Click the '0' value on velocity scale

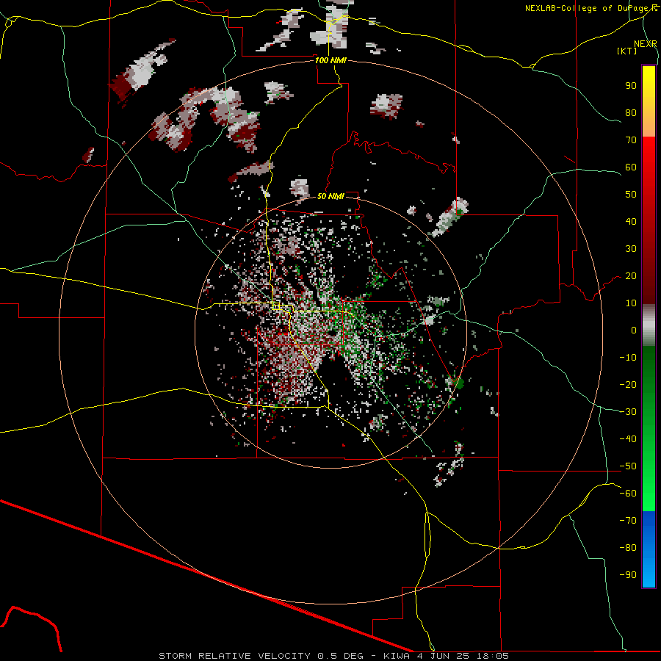634,330
